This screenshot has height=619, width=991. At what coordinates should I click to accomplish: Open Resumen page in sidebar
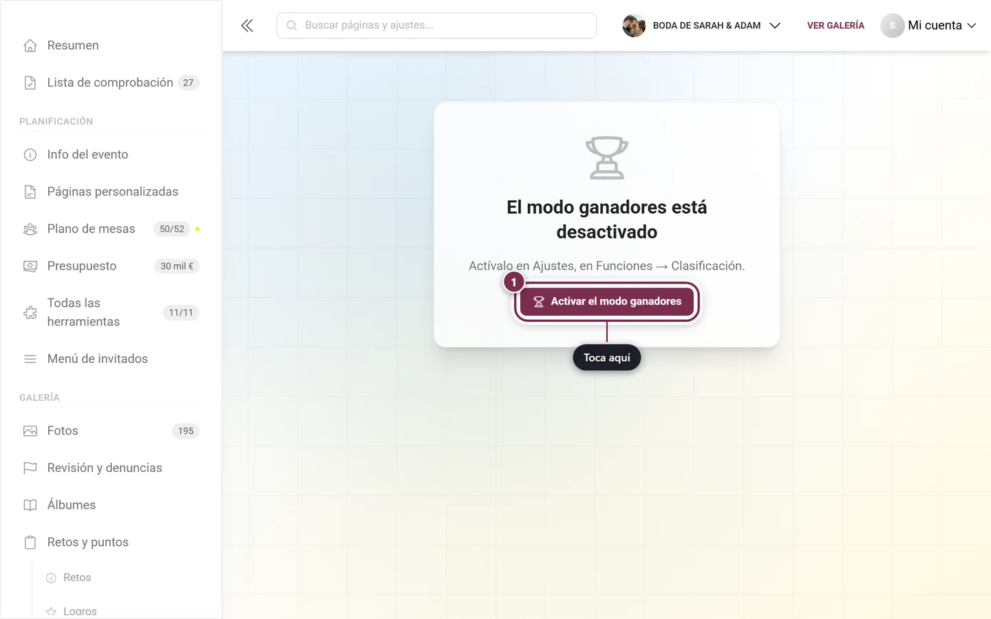pos(111,45)
